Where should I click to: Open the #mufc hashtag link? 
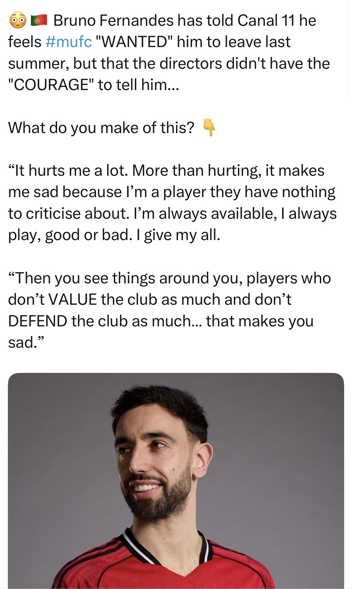(x=69, y=42)
